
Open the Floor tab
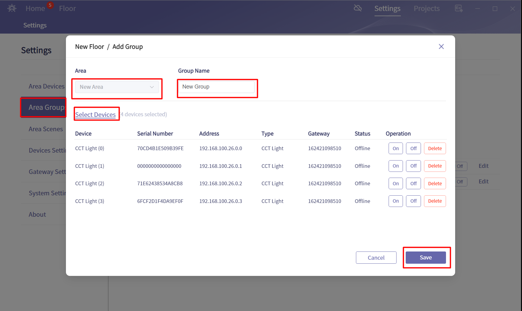pyautogui.click(x=67, y=9)
